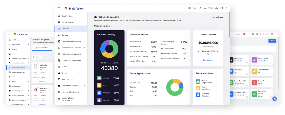Click the purple macOS icon in Platforms Summary

[x=99, y=100]
